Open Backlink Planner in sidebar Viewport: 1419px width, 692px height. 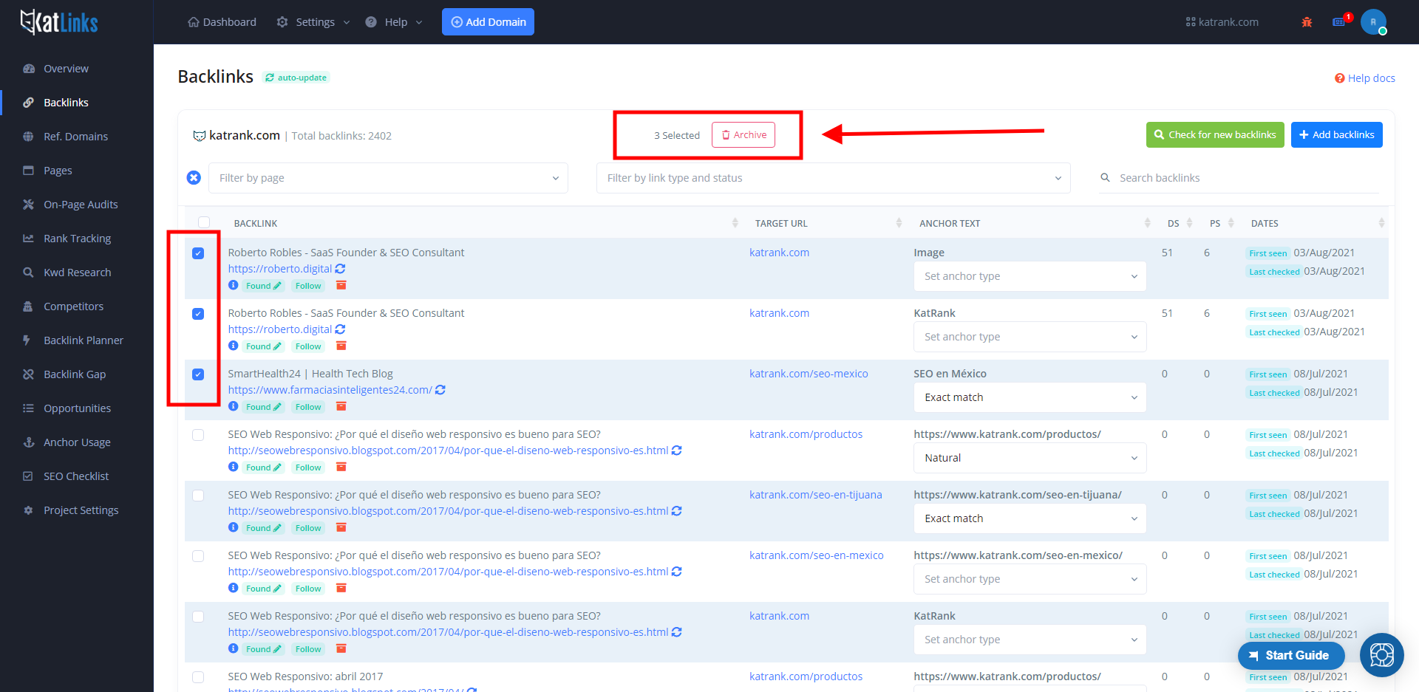(x=84, y=340)
